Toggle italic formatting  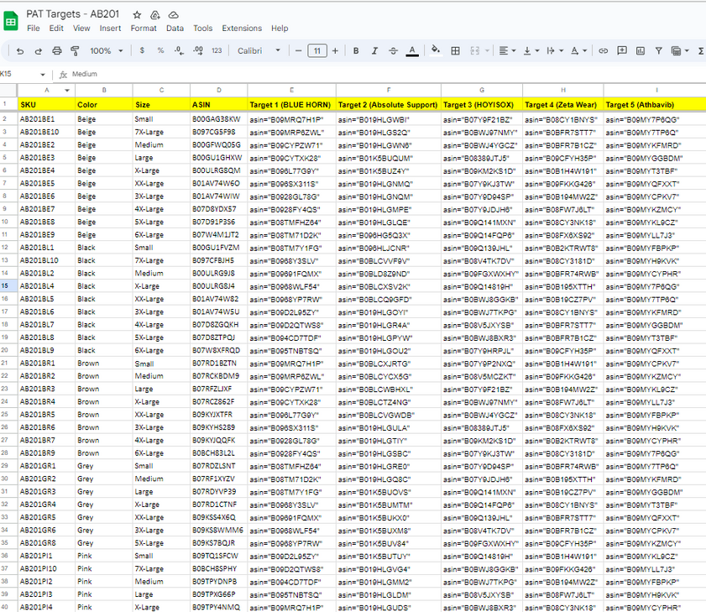coord(374,51)
